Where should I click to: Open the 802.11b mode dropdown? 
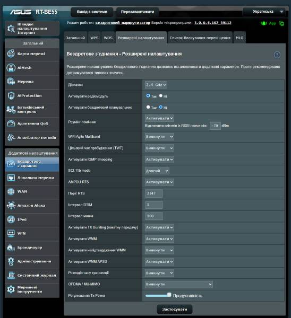[157, 171]
